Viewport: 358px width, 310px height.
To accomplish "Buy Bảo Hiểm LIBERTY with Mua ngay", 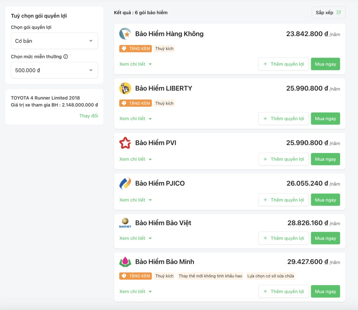I will click(x=325, y=119).
